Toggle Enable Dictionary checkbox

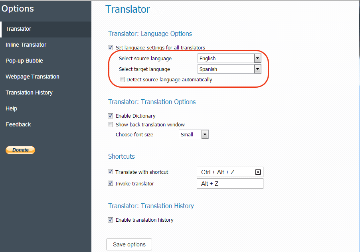[110, 116]
